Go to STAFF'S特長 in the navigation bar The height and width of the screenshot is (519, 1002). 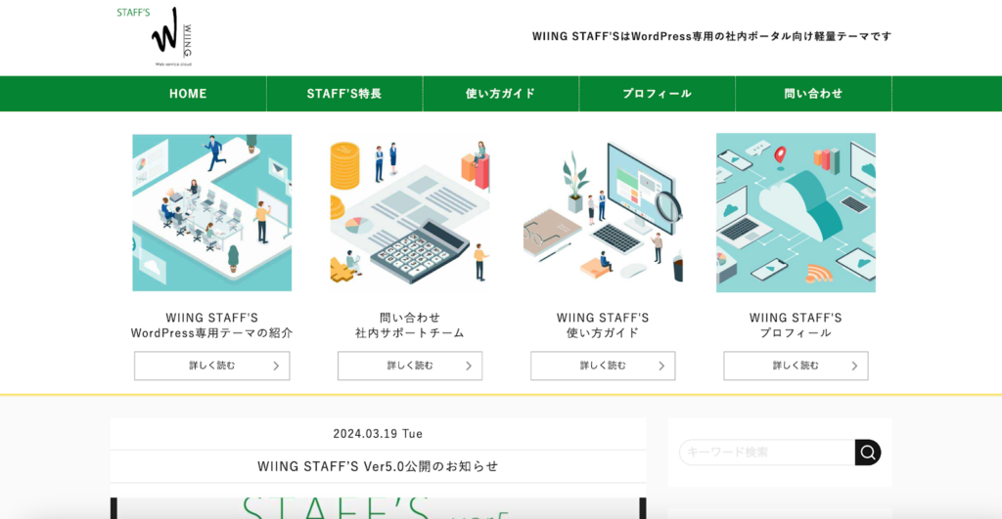coord(344,94)
